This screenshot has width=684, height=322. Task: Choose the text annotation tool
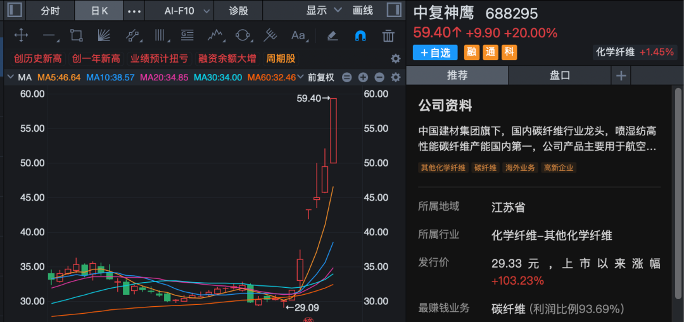click(298, 35)
